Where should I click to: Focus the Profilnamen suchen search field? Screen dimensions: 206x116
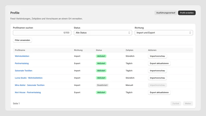tap(42, 33)
